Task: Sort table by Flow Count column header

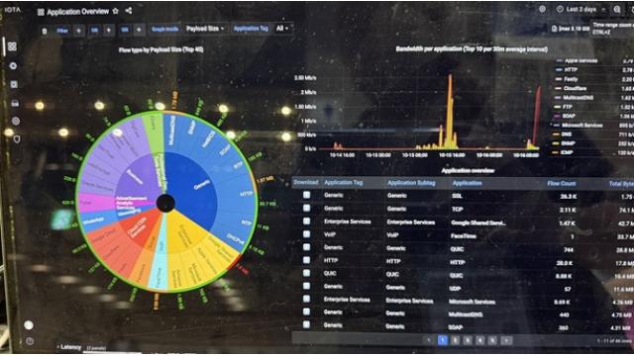Action: pyautogui.click(x=562, y=183)
